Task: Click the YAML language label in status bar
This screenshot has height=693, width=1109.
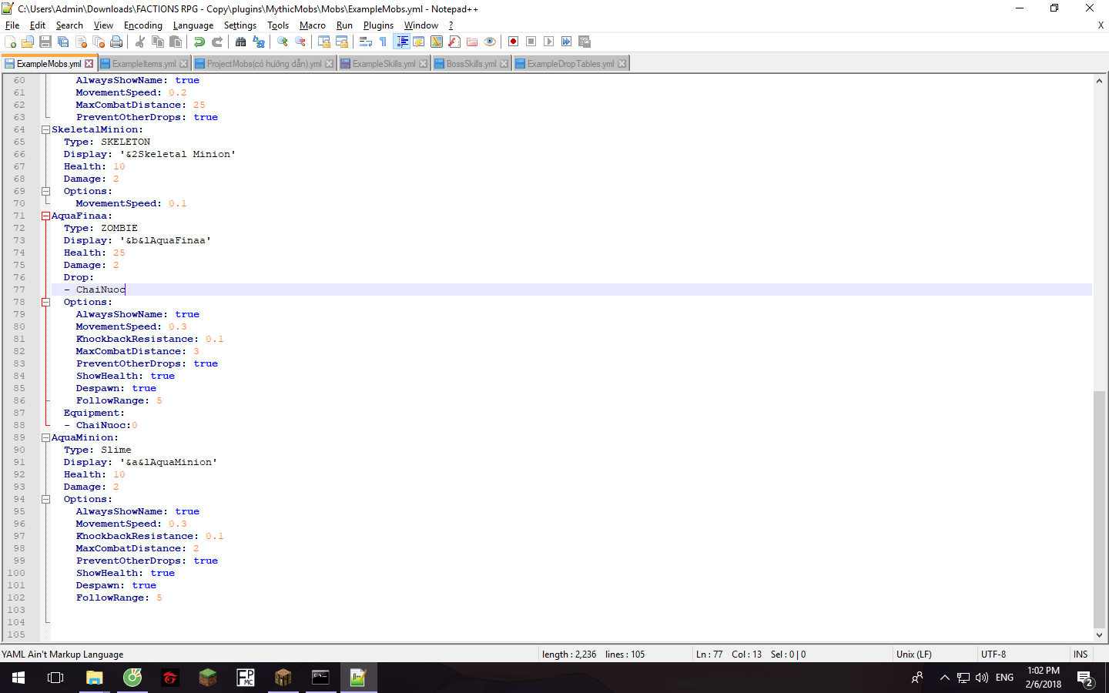Action: click(x=62, y=654)
